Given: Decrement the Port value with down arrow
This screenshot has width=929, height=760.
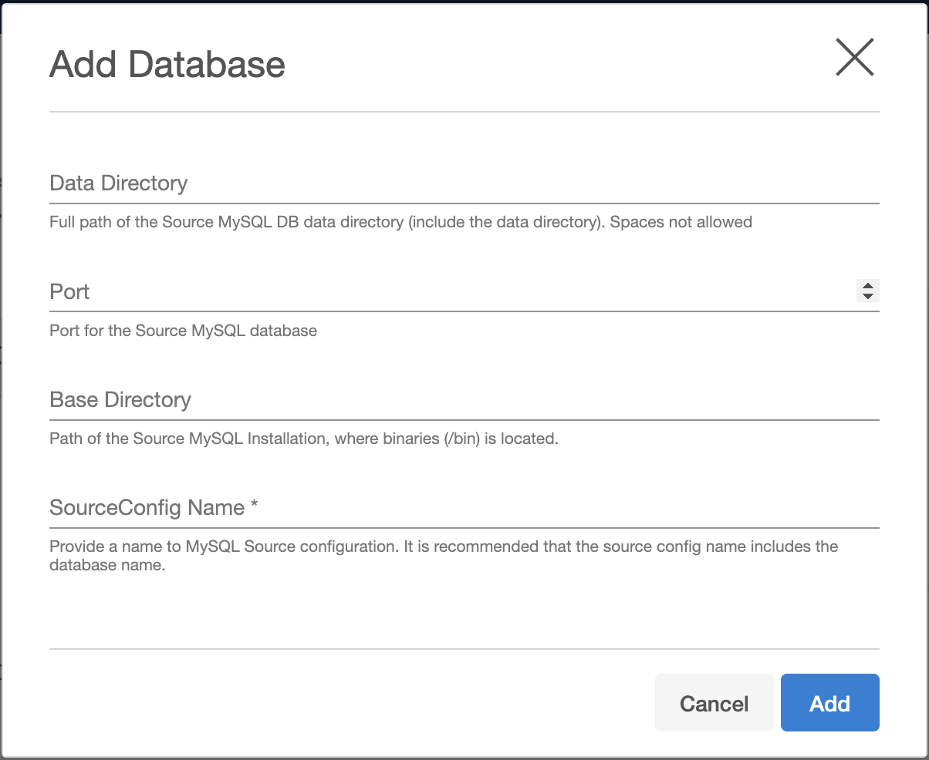Looking at the screenshot, I should 868,296.
